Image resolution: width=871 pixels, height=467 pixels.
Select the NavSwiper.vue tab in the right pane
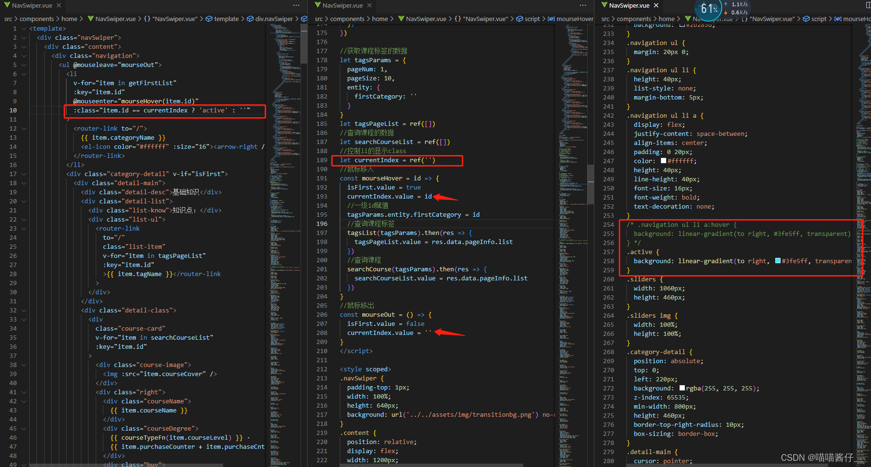[x=629, y=5]
